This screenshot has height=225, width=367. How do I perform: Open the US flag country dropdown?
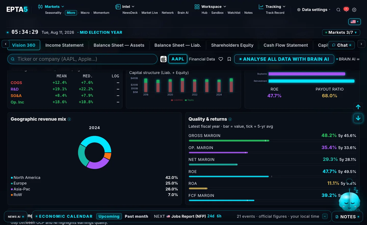point(355,22)
